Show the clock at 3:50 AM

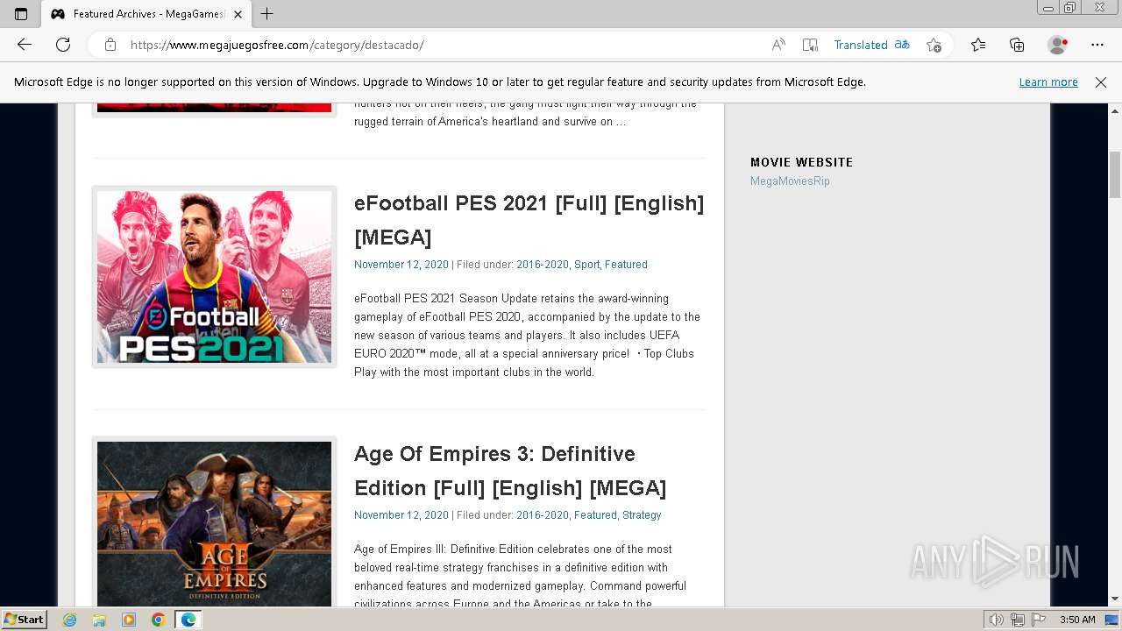1077,620
